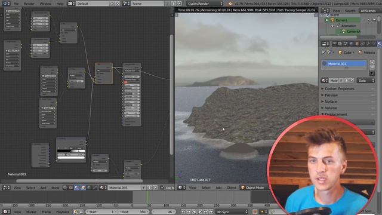Play animation in reverse

(x=195, y=212)
